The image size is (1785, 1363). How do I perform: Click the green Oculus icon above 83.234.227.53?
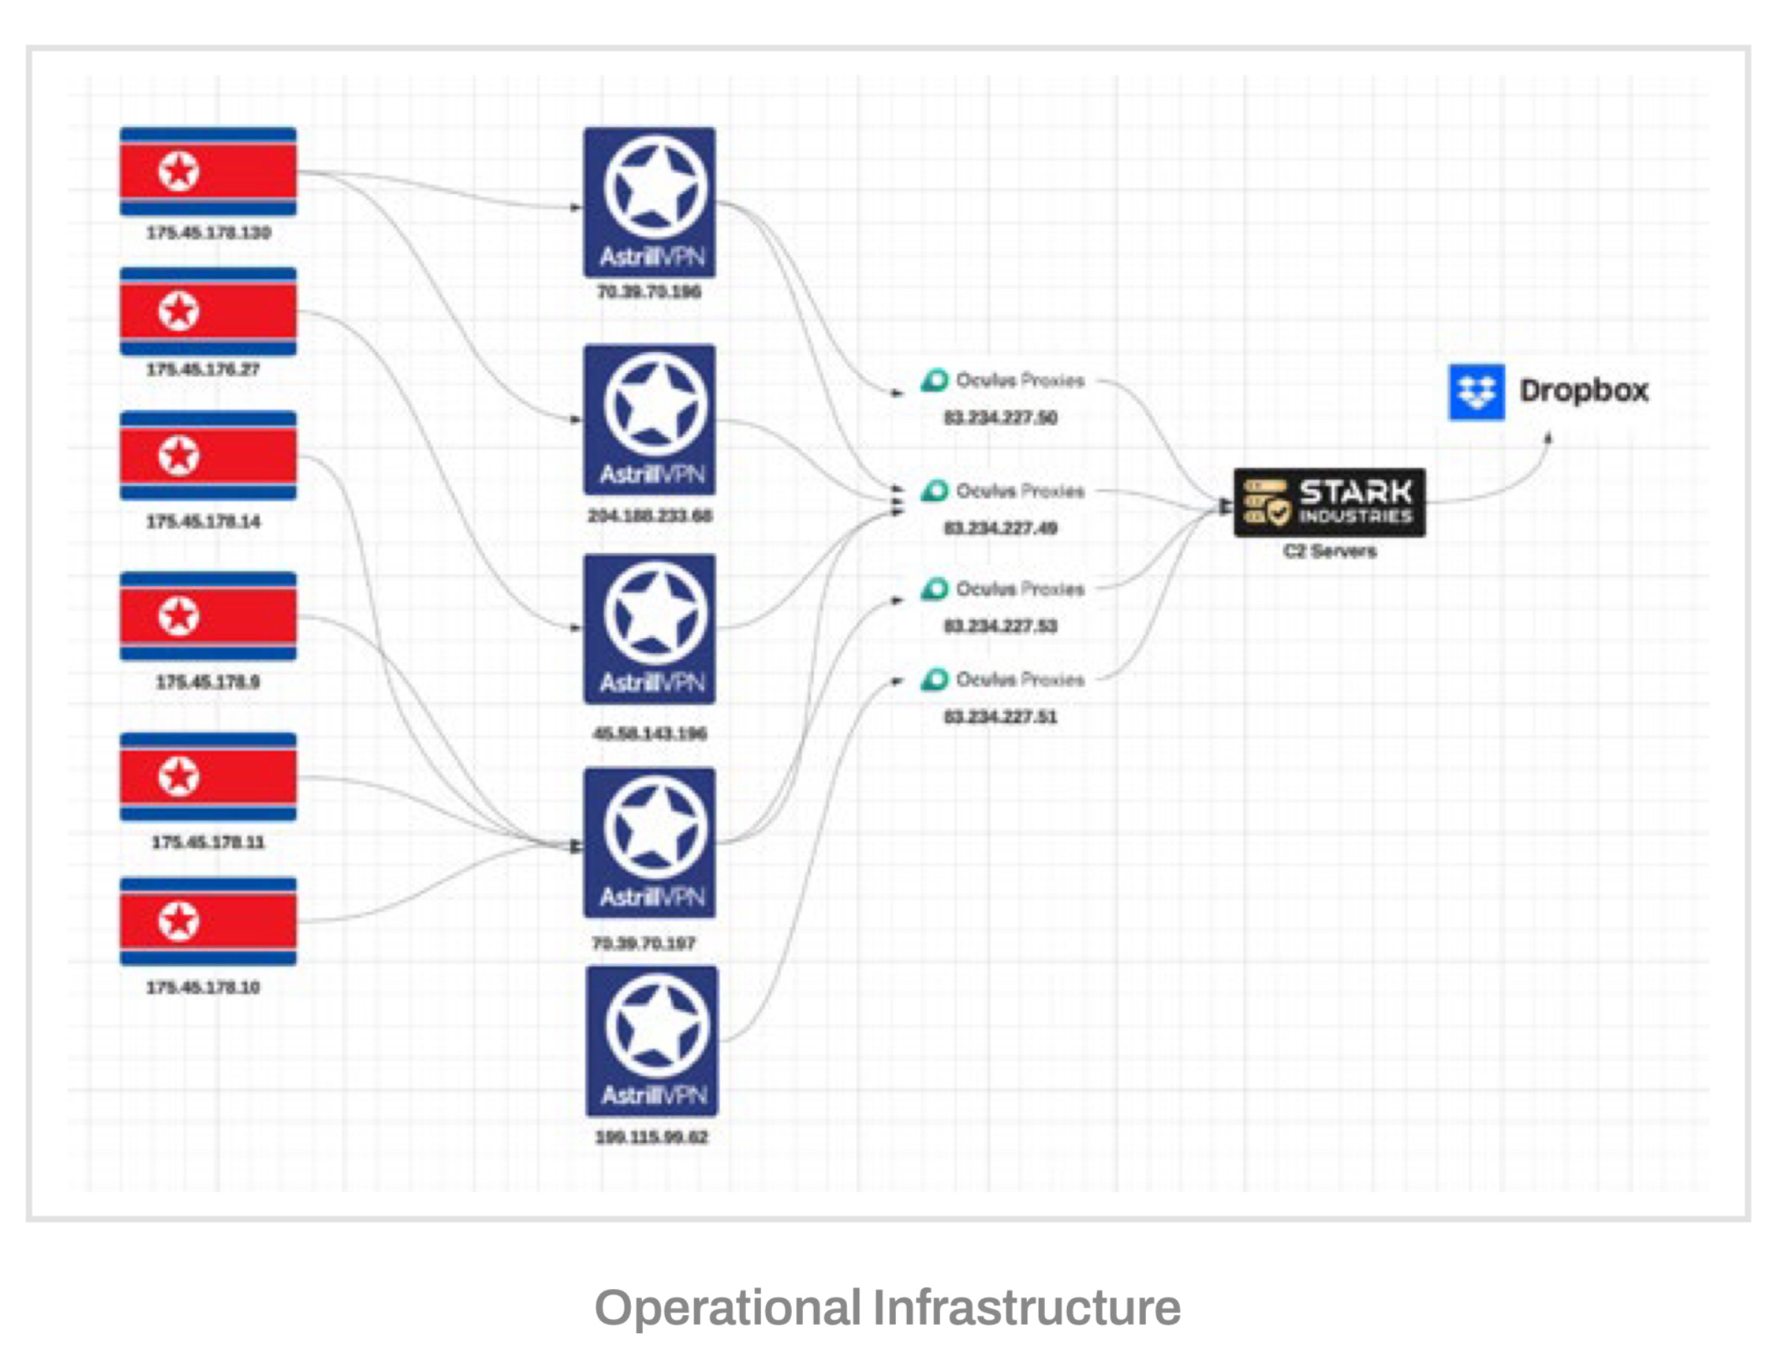coord(934,588)
